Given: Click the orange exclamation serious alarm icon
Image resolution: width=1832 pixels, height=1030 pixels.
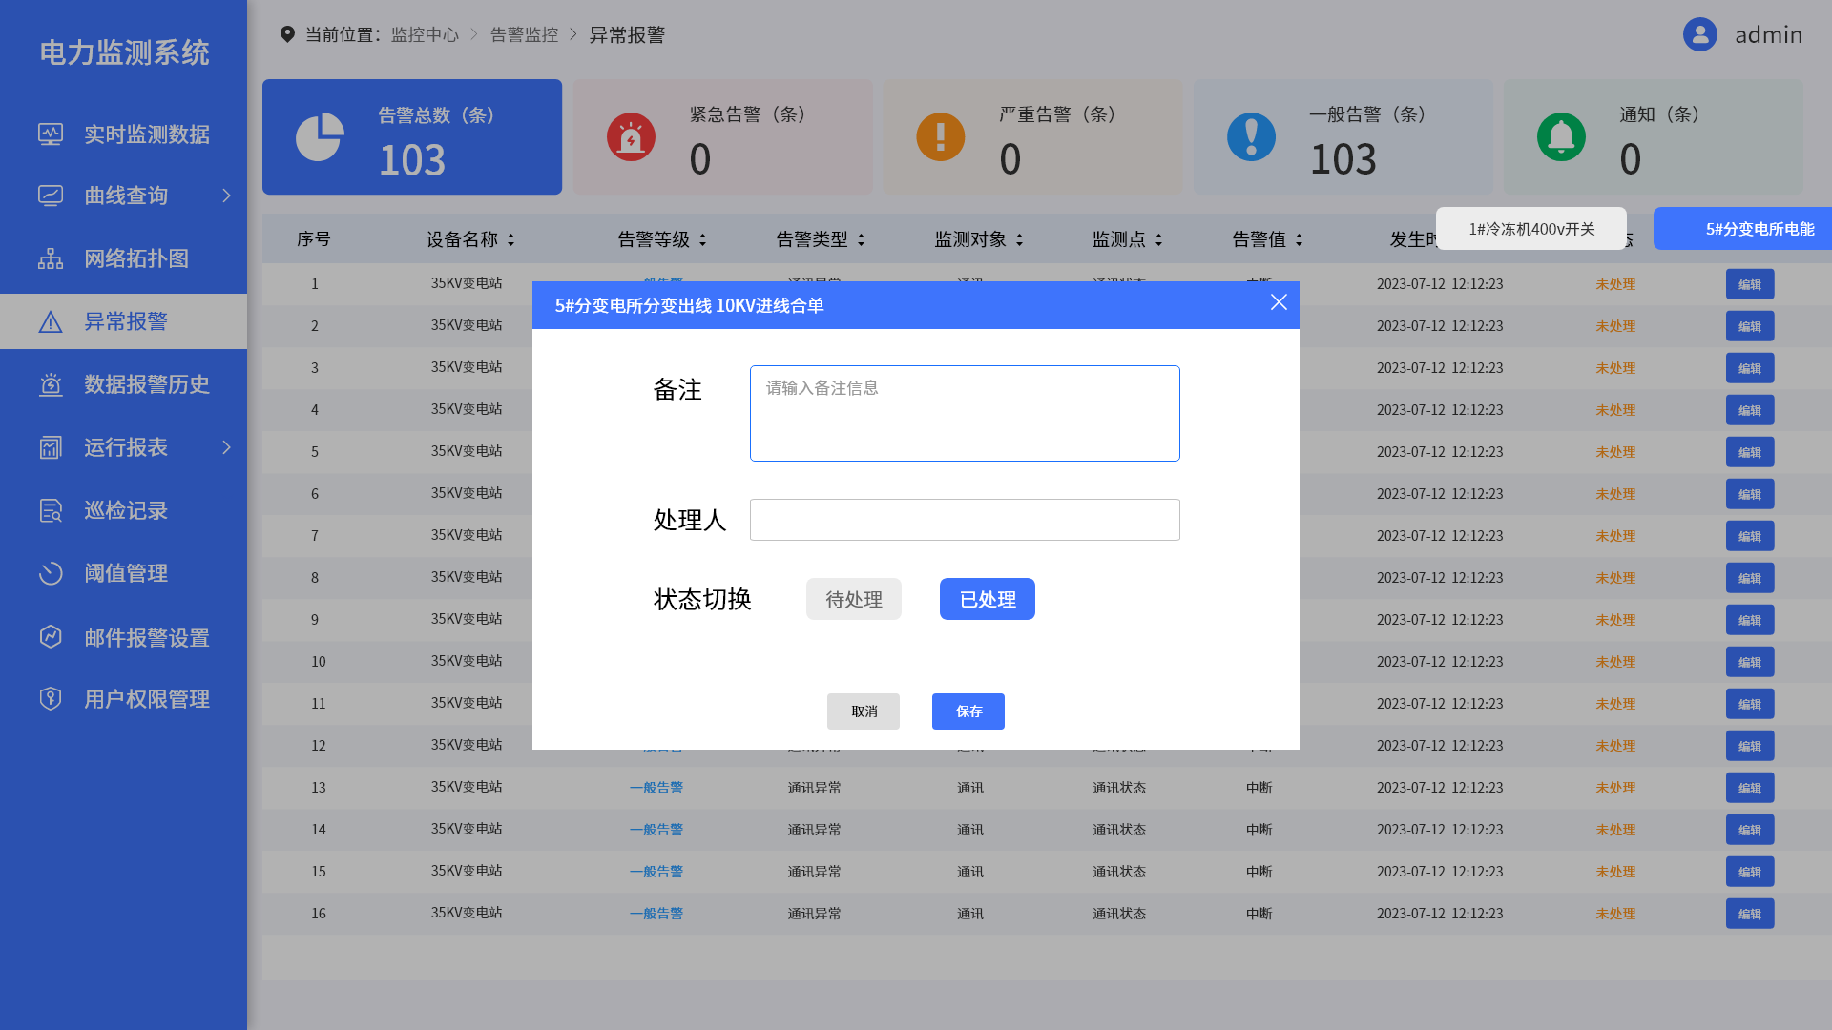Looking at the screenshot, I should point(941,137).
